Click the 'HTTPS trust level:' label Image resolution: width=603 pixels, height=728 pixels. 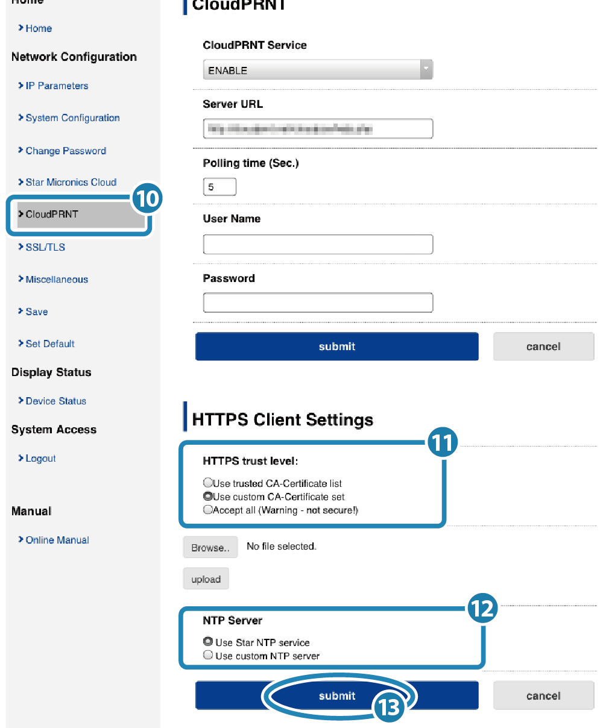(251, 461)
